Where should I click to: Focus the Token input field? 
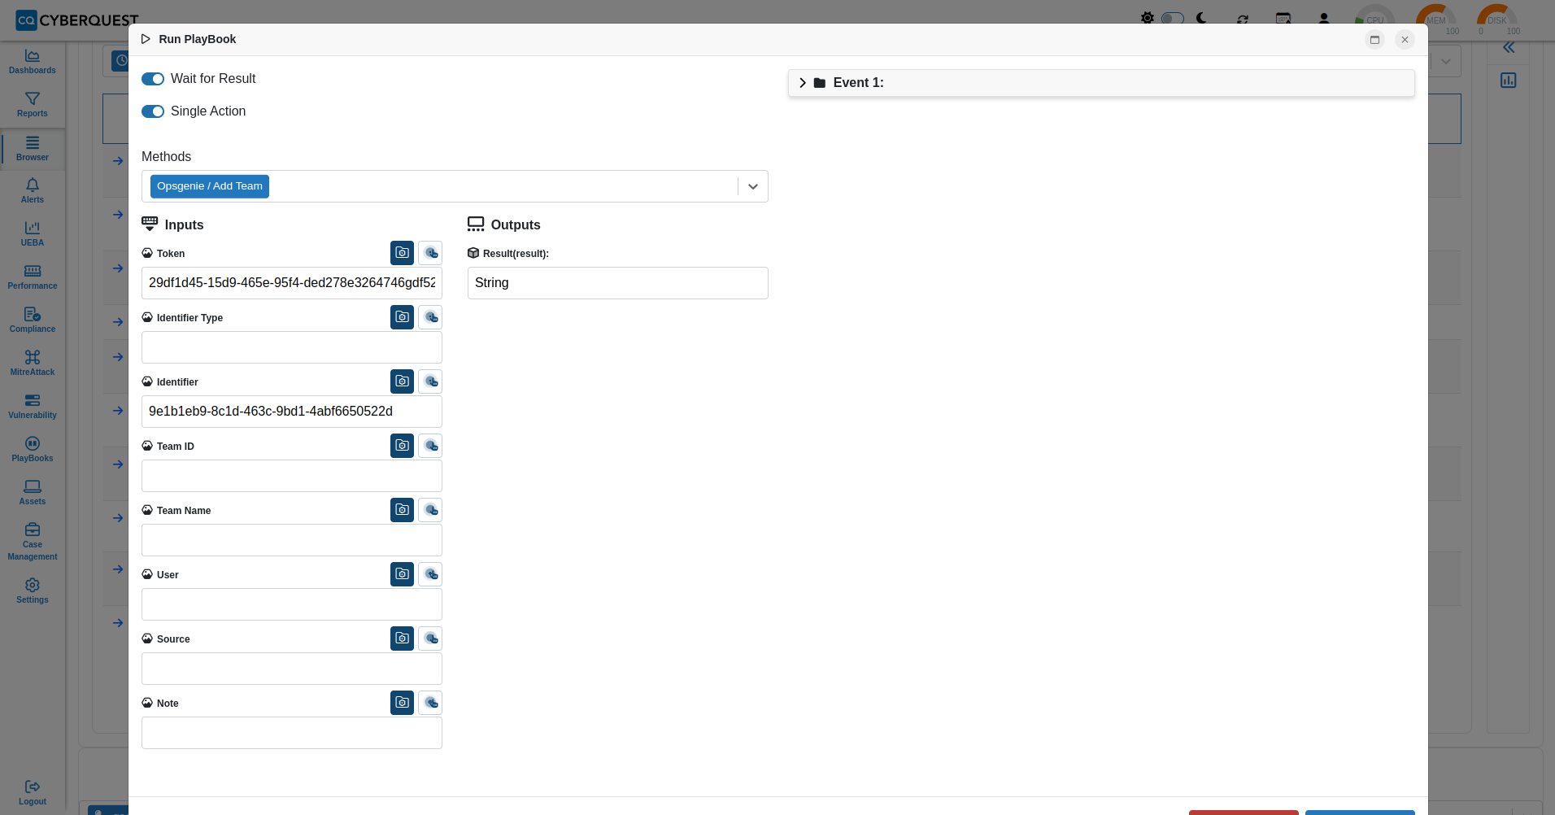click(x=292, y=283)
